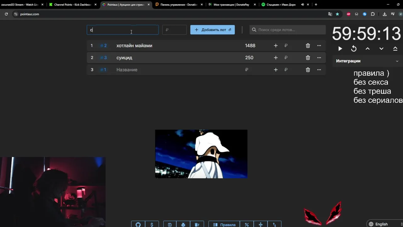Click the #2 tag on first lot
The image size is (403, 227).
point(103,46)
